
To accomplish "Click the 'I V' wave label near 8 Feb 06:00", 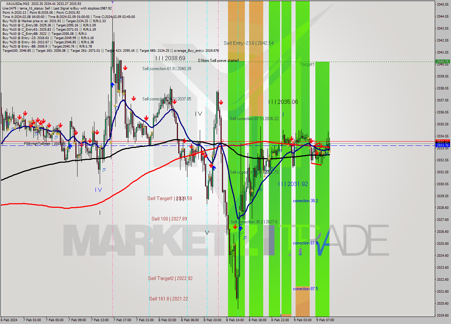I will (x=199, y=114).
